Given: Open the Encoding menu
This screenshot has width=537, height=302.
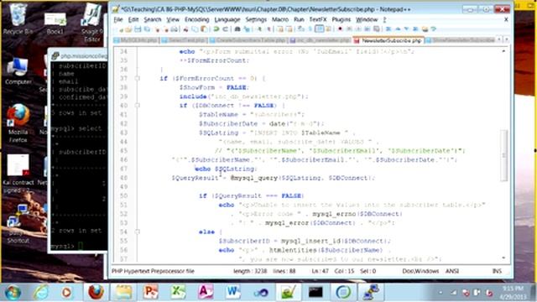Looking at the screenshot, I should pyautogui.click(x=196, y=19).
